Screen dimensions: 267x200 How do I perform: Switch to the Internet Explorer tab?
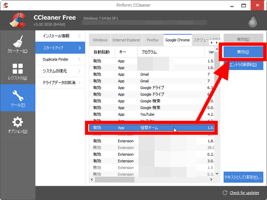126,40
